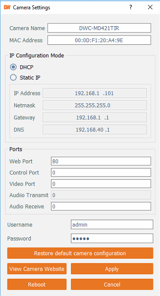The image size is (160, 296).
Task: Click the Username text field
Action: 112,225
